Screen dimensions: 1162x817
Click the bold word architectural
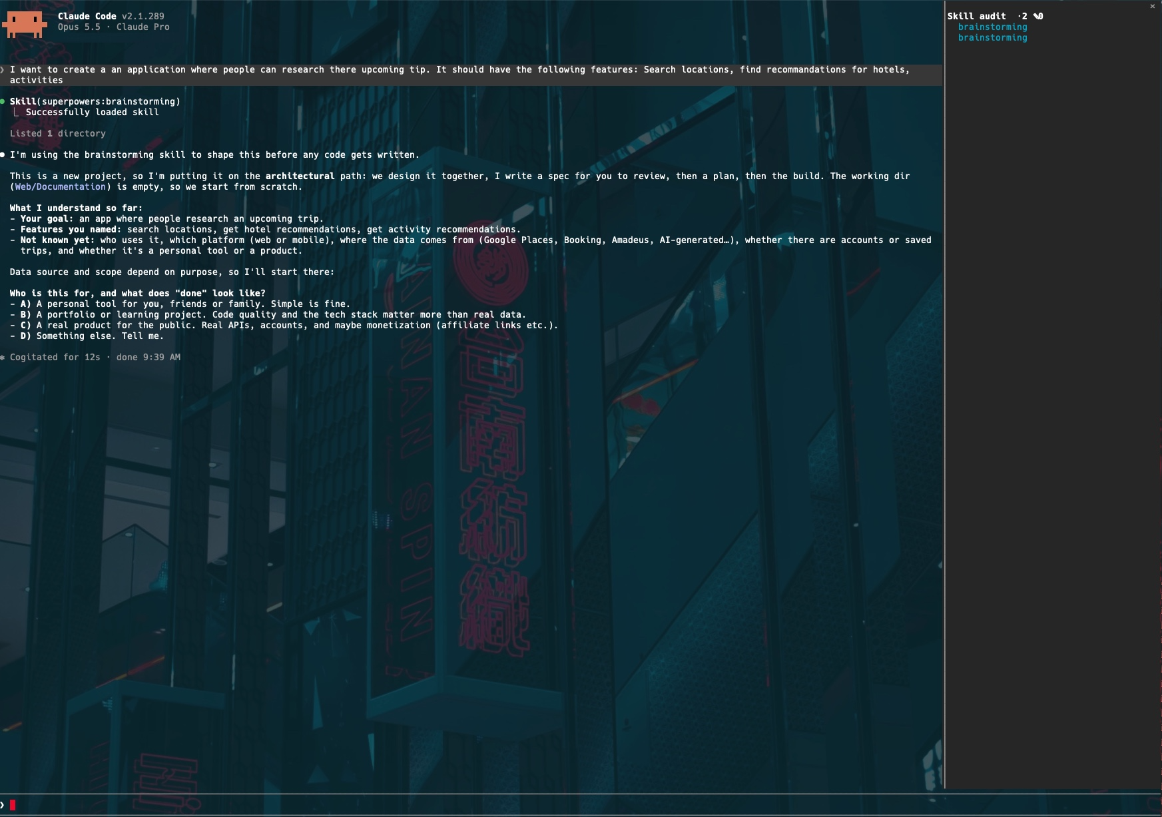tap(300, 176)
